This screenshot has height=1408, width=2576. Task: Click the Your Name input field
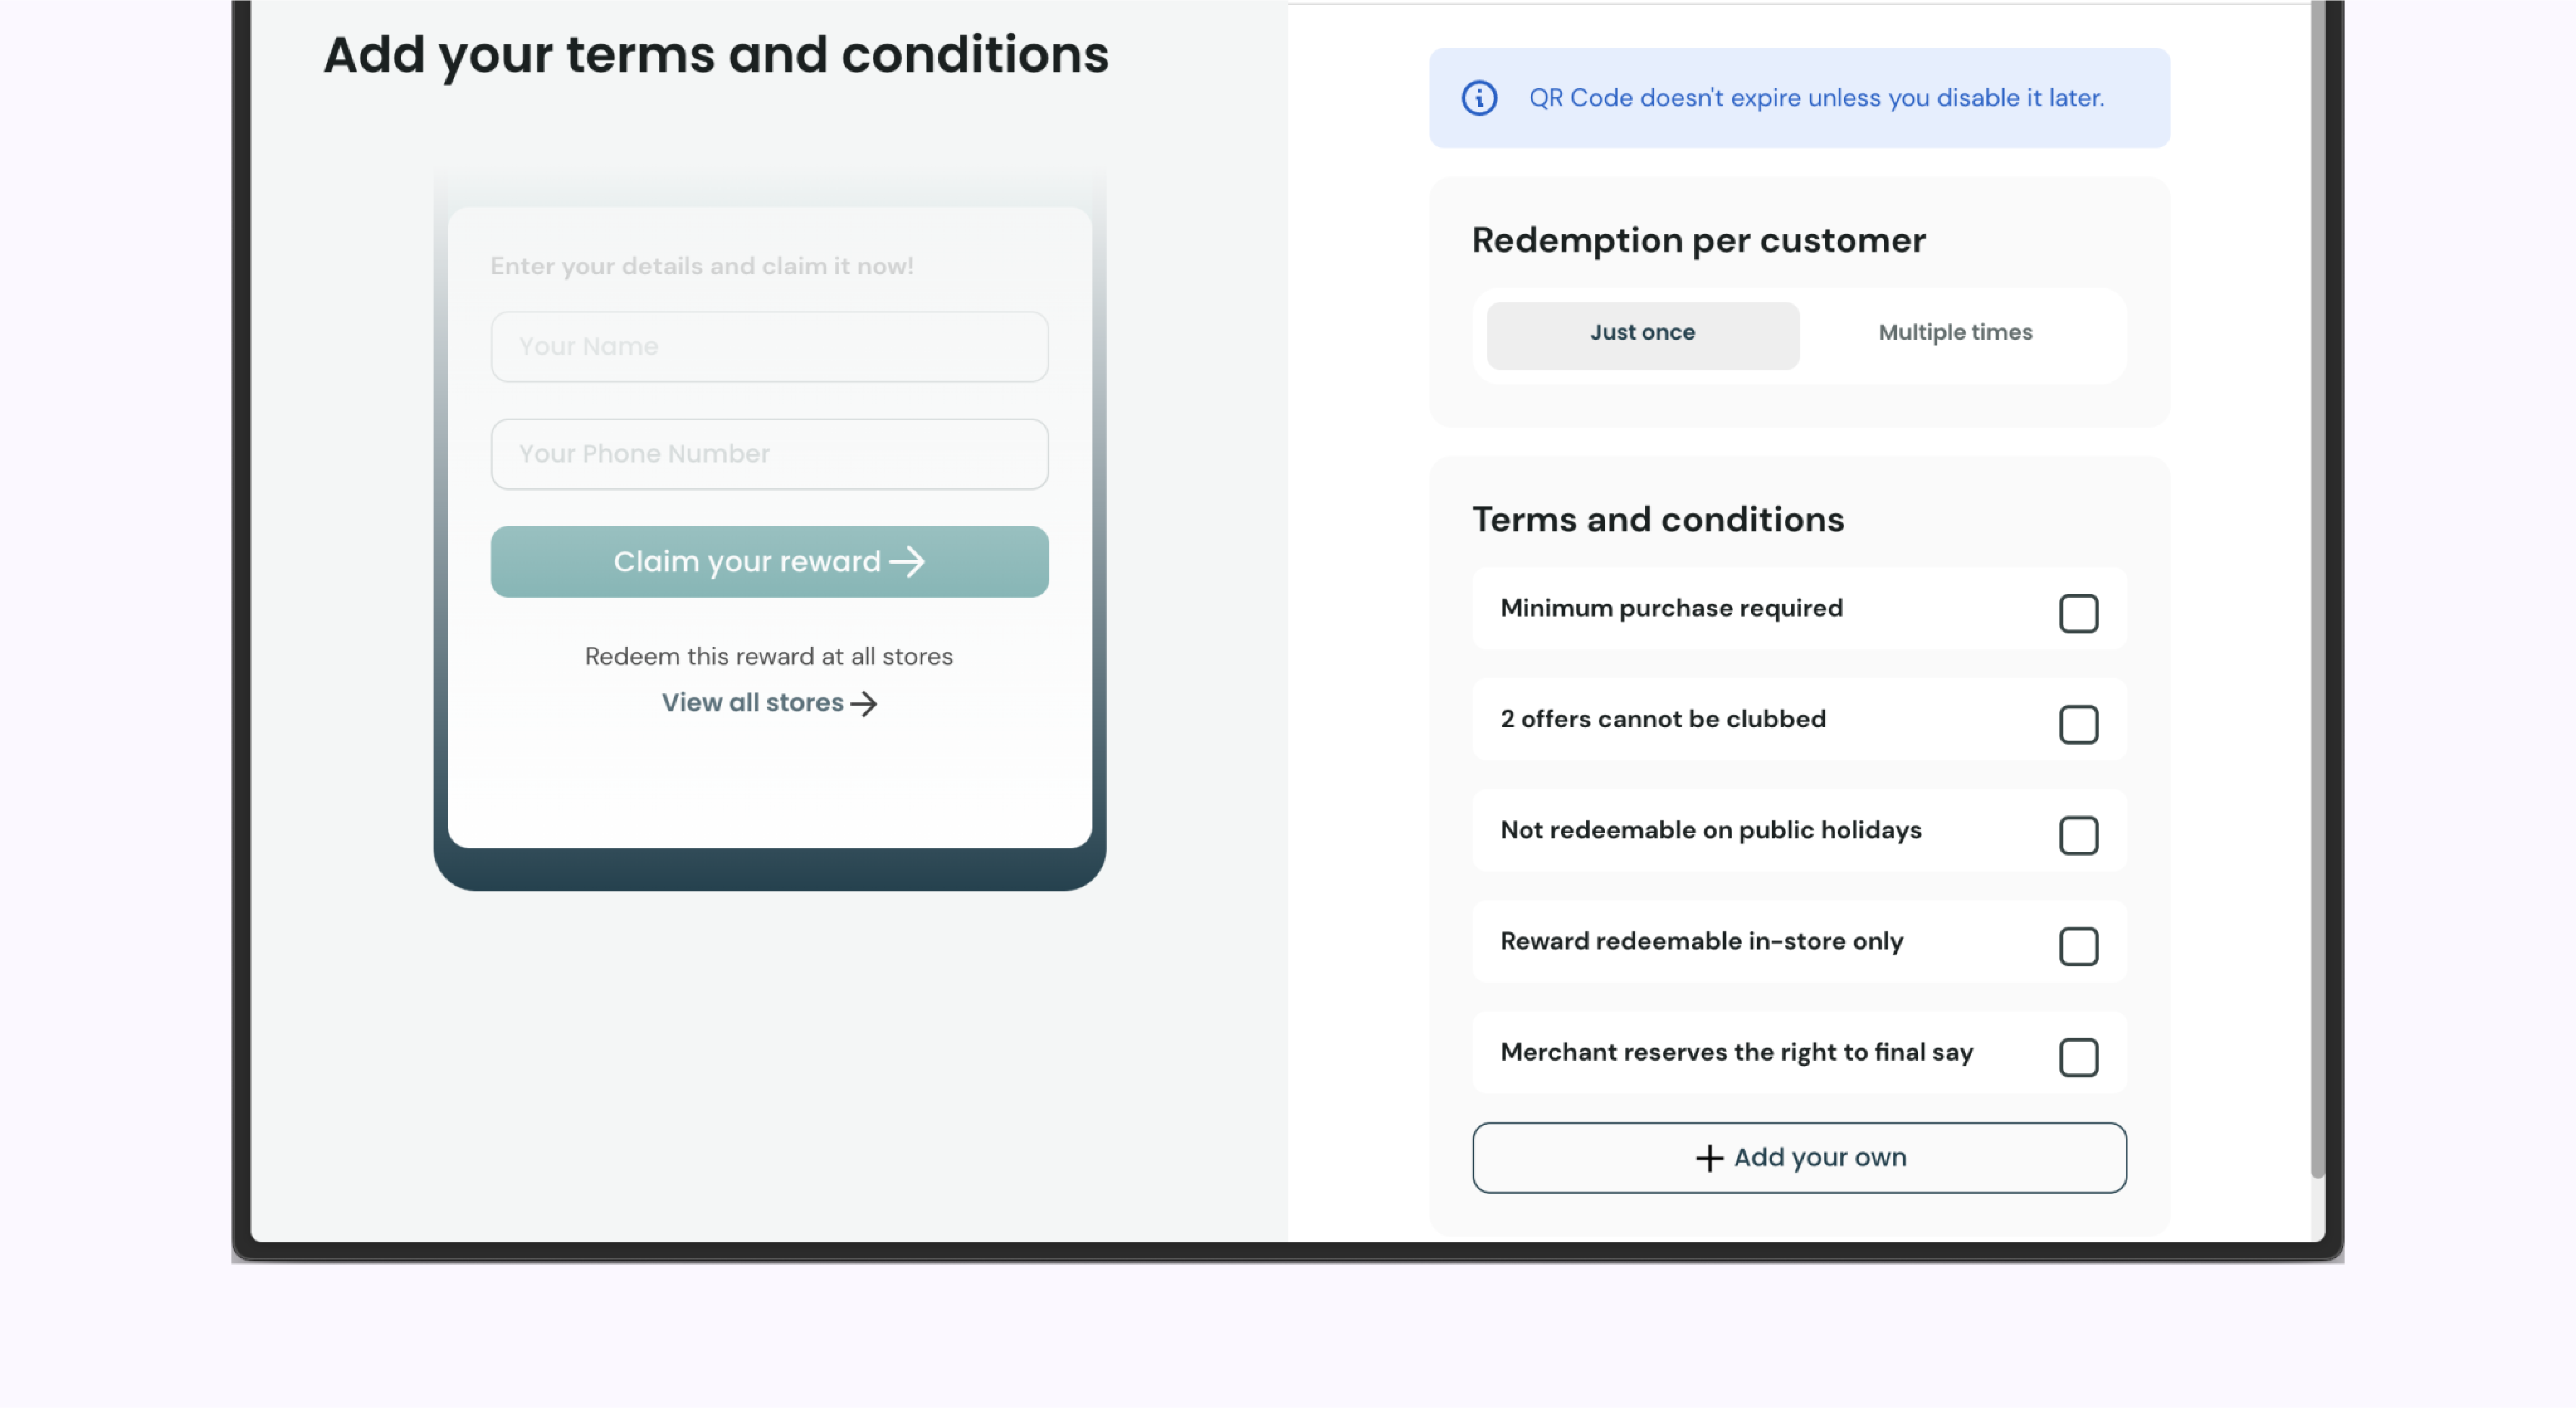[769, 345]
